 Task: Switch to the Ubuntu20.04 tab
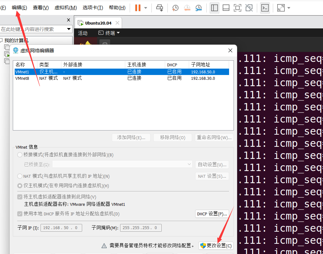pos(98,23)
